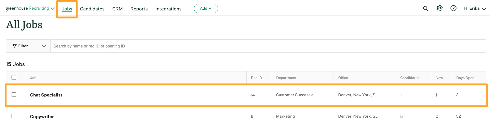Click the Greenhouse Recruiting logo
Screen dimensions: 490x127
(27, 8)
